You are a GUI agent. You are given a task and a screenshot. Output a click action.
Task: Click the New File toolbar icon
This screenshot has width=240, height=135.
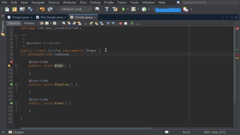[7, 9]
